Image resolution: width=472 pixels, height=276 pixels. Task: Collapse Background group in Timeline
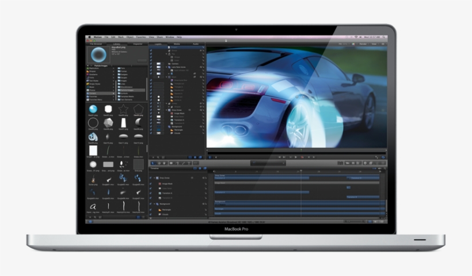(x=154, y=204)
